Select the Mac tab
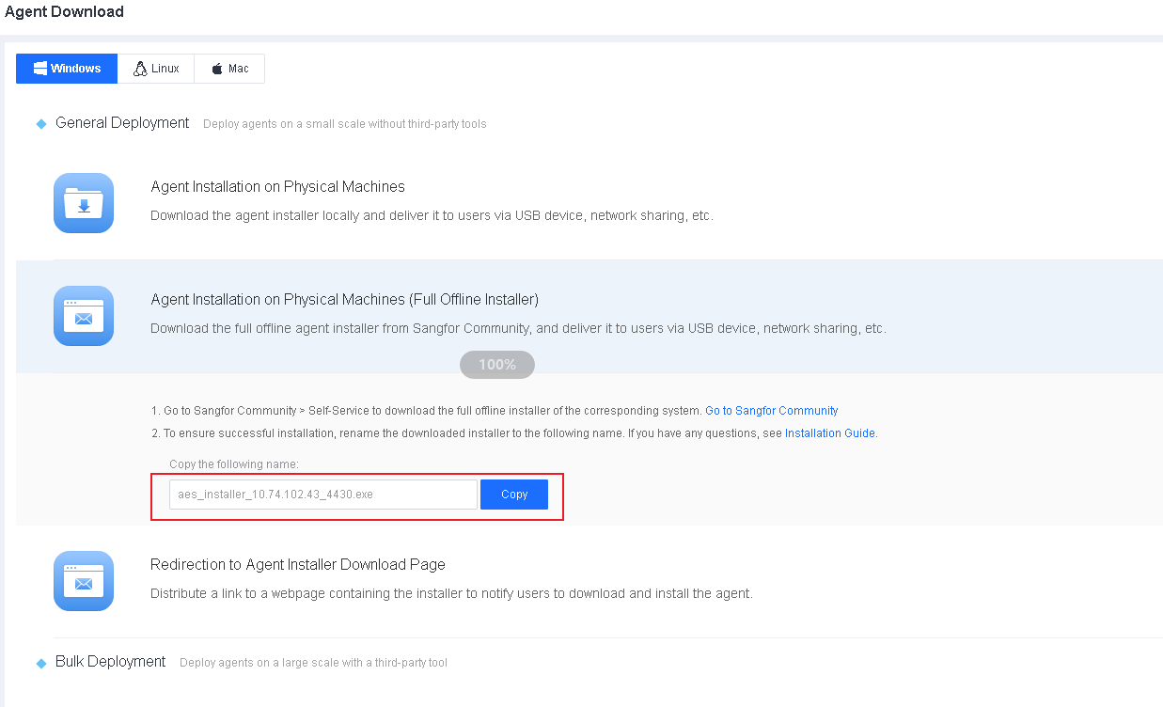The image size is (1163, 707). point(229,69)
